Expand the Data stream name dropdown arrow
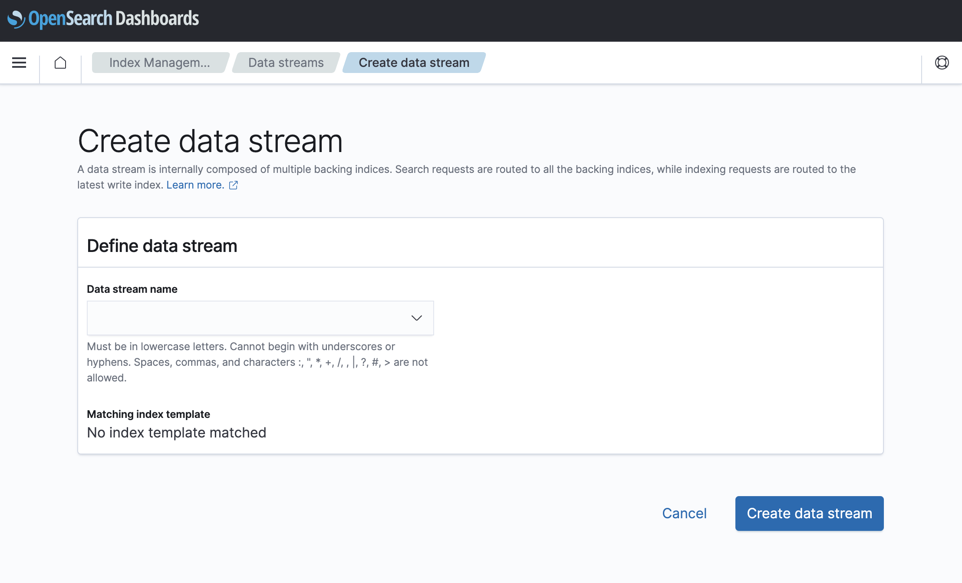962x583 pixels. pos(416,318)
